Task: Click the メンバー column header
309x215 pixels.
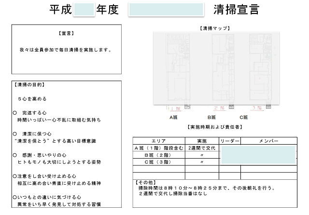Action: click(269, 141)
